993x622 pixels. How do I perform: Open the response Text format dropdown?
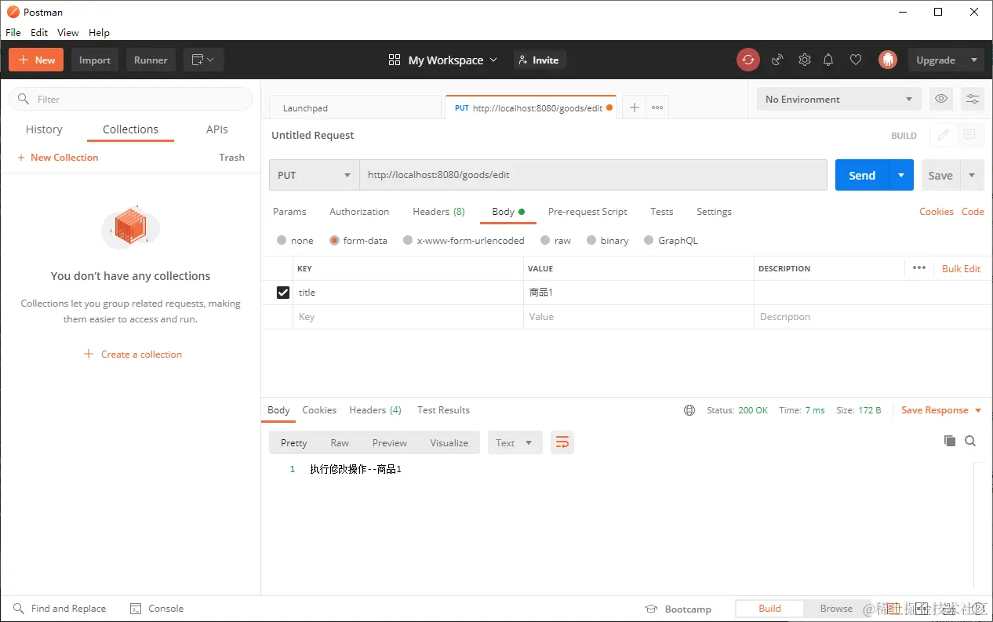[x=514, y=442]
